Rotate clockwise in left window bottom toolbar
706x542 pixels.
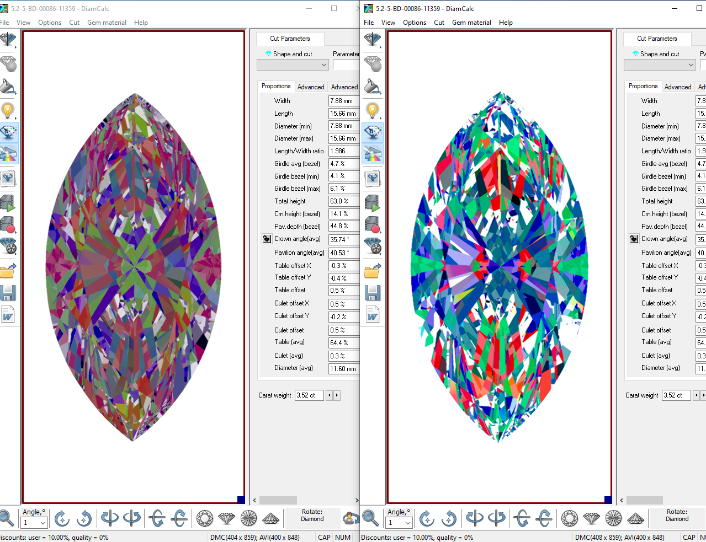(62, 518)
